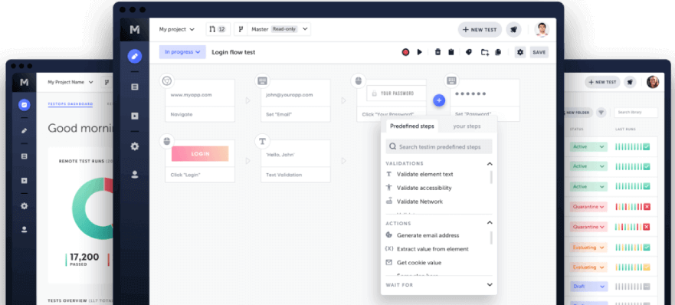Viewport: 675px width, 305px height.
Task: Open settings gear in front window sidebar
Action: click(135, 146)
